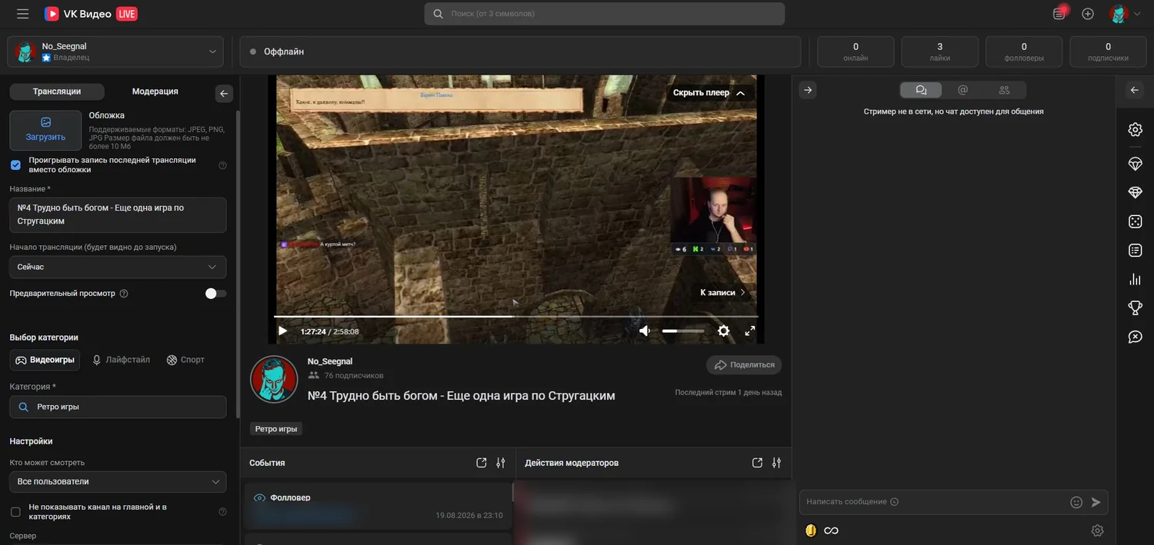Click the Ретро игры category search field
The height and width of the screenshot is (545, 1154).
[x=118, y=407]
